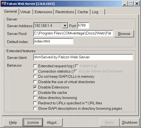Click the maximize button in title bar
Viewport: 141px width, 128px height.
(x=131, y=4)
